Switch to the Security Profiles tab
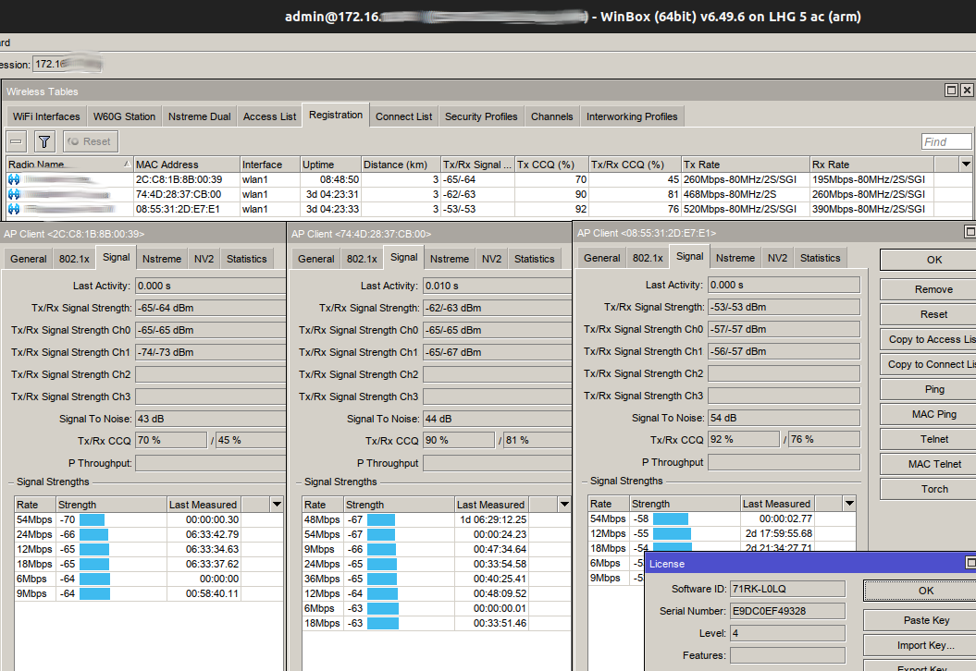Screen dimensions: 976x671 pyautogui.click(x=480, y=116)
